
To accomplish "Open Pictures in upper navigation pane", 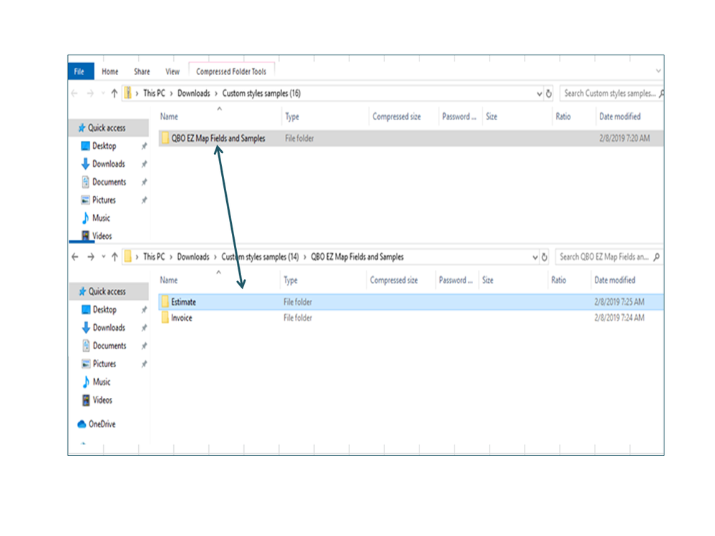I will point(104,200).
